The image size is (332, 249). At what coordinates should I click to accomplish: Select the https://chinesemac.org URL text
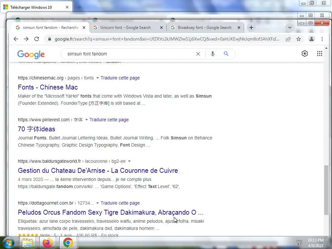(x=41, y=78)
